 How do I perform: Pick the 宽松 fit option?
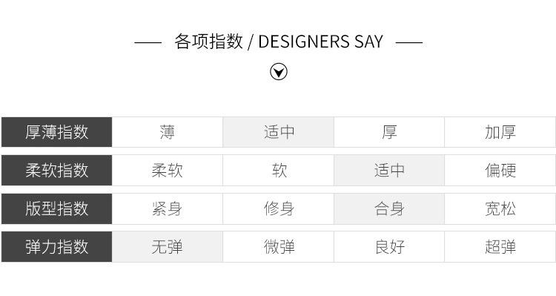point(500,208)
